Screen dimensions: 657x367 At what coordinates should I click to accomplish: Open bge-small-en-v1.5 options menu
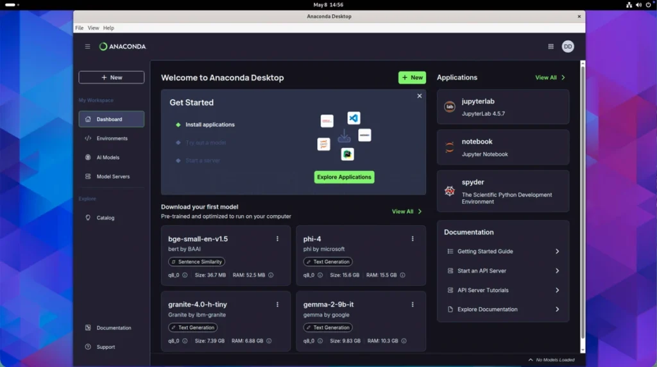click(x=277, y=238)
